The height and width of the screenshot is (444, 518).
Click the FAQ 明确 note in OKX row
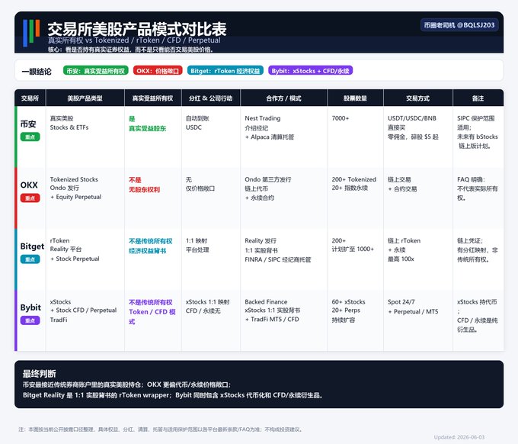click(x=471, y=179)
